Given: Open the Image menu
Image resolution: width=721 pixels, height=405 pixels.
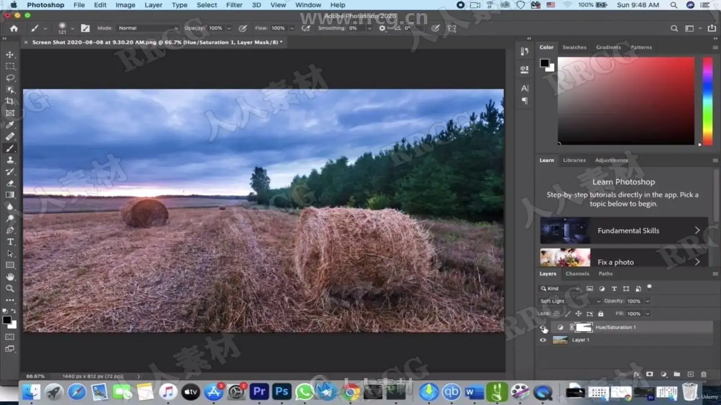Looking at the screenshot, I should click(125, 5).
